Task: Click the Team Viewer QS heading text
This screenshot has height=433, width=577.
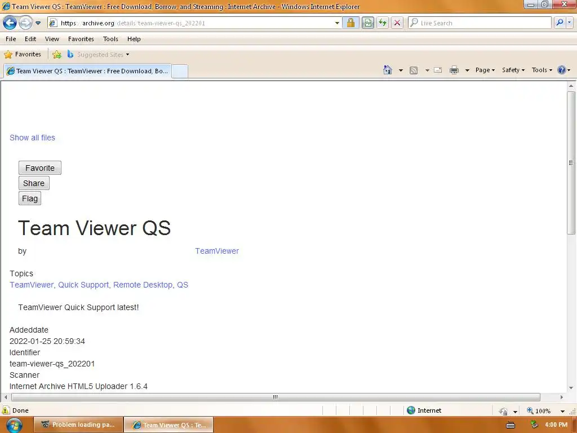Action: tap(94, 228)
